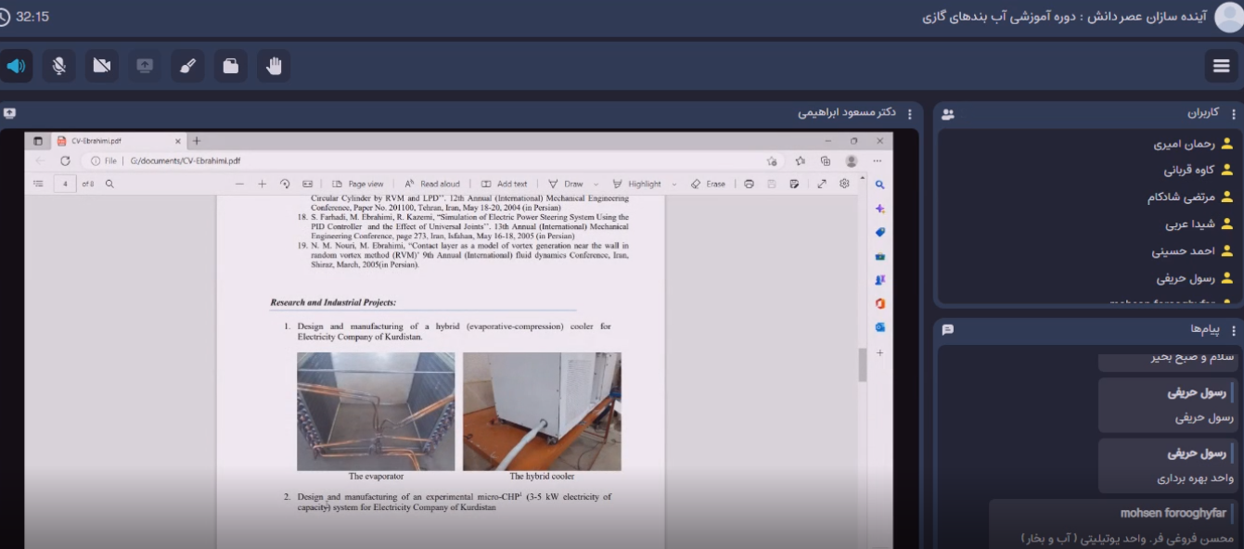Open the users panel three-dot options
Image resolution: width=1244 pixels, height=549 pixels.
1234,114
